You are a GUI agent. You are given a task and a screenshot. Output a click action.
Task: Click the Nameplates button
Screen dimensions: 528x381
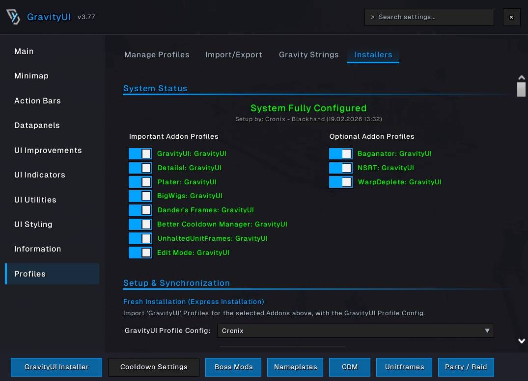[x=295, y=367]
